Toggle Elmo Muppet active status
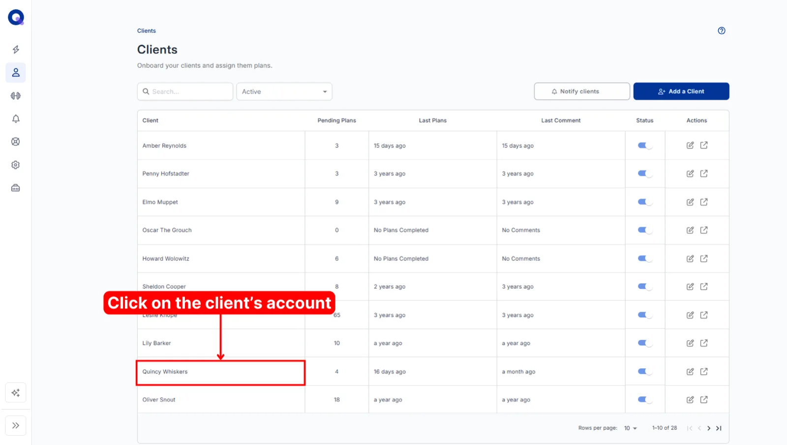 coord(645,202)
